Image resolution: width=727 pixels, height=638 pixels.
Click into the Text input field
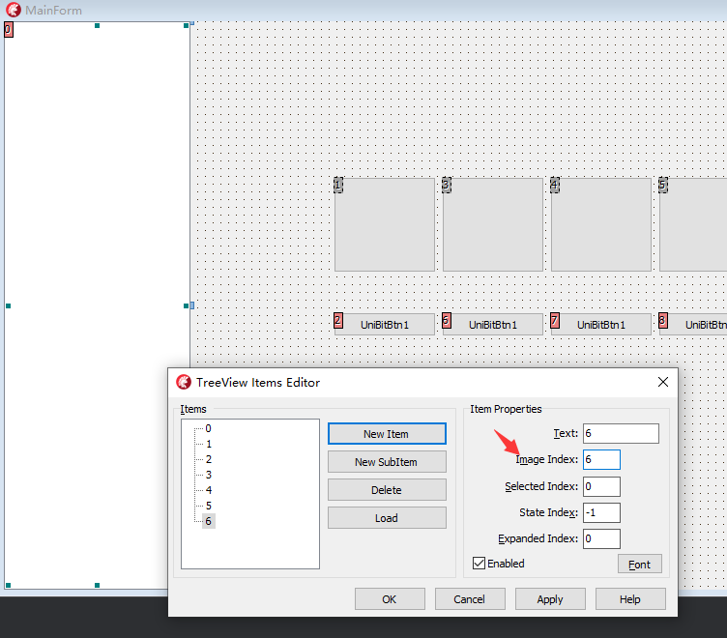[x=621, y=433]
